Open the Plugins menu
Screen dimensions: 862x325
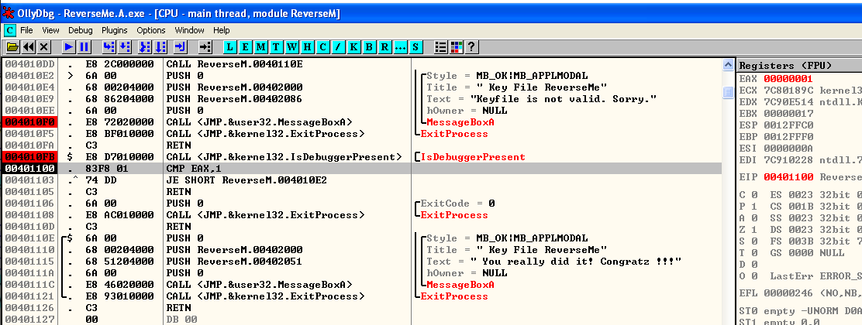pyautogui.click(x=115, y=30)
